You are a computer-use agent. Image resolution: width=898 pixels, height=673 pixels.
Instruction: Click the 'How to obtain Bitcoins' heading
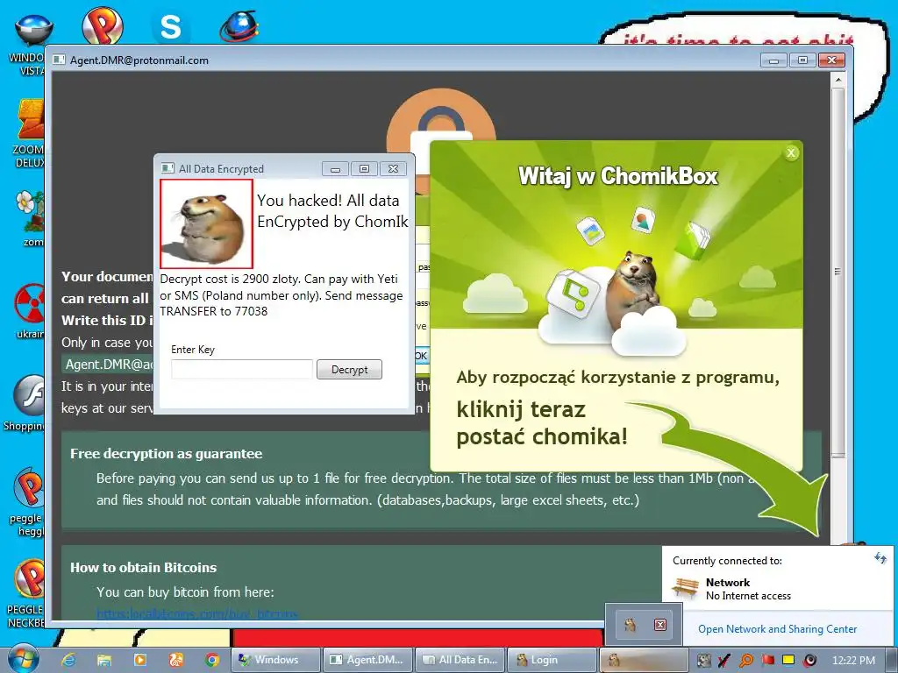tap(143, 568)
